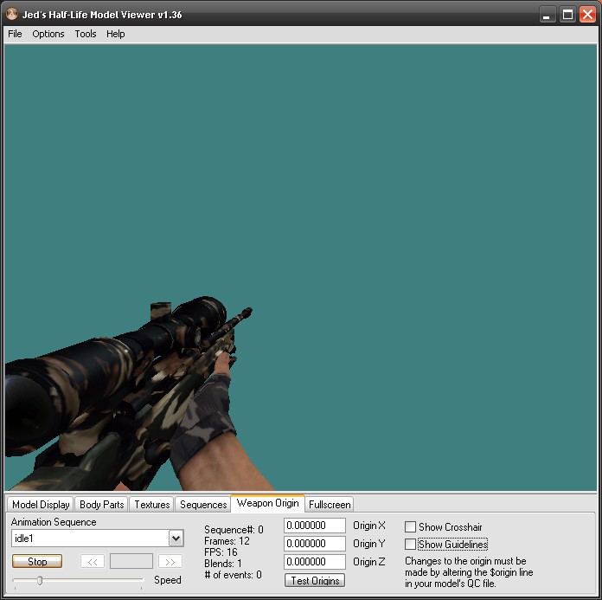Screen dimensions: 602x600
Task: Click the 'FPS: 16' text
Action: 221,552
